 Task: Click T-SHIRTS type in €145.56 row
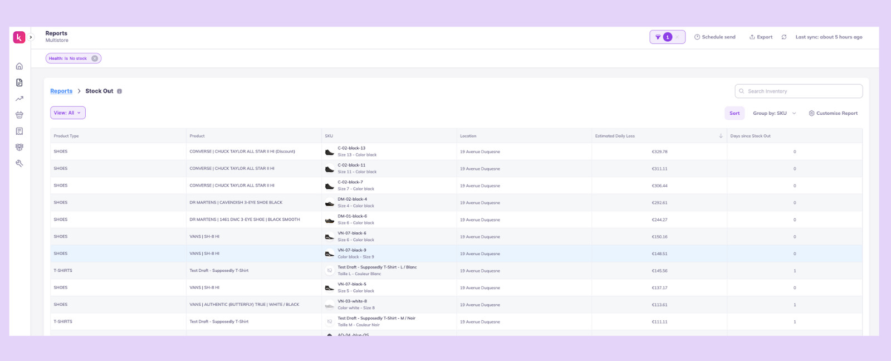pos(63,271)
